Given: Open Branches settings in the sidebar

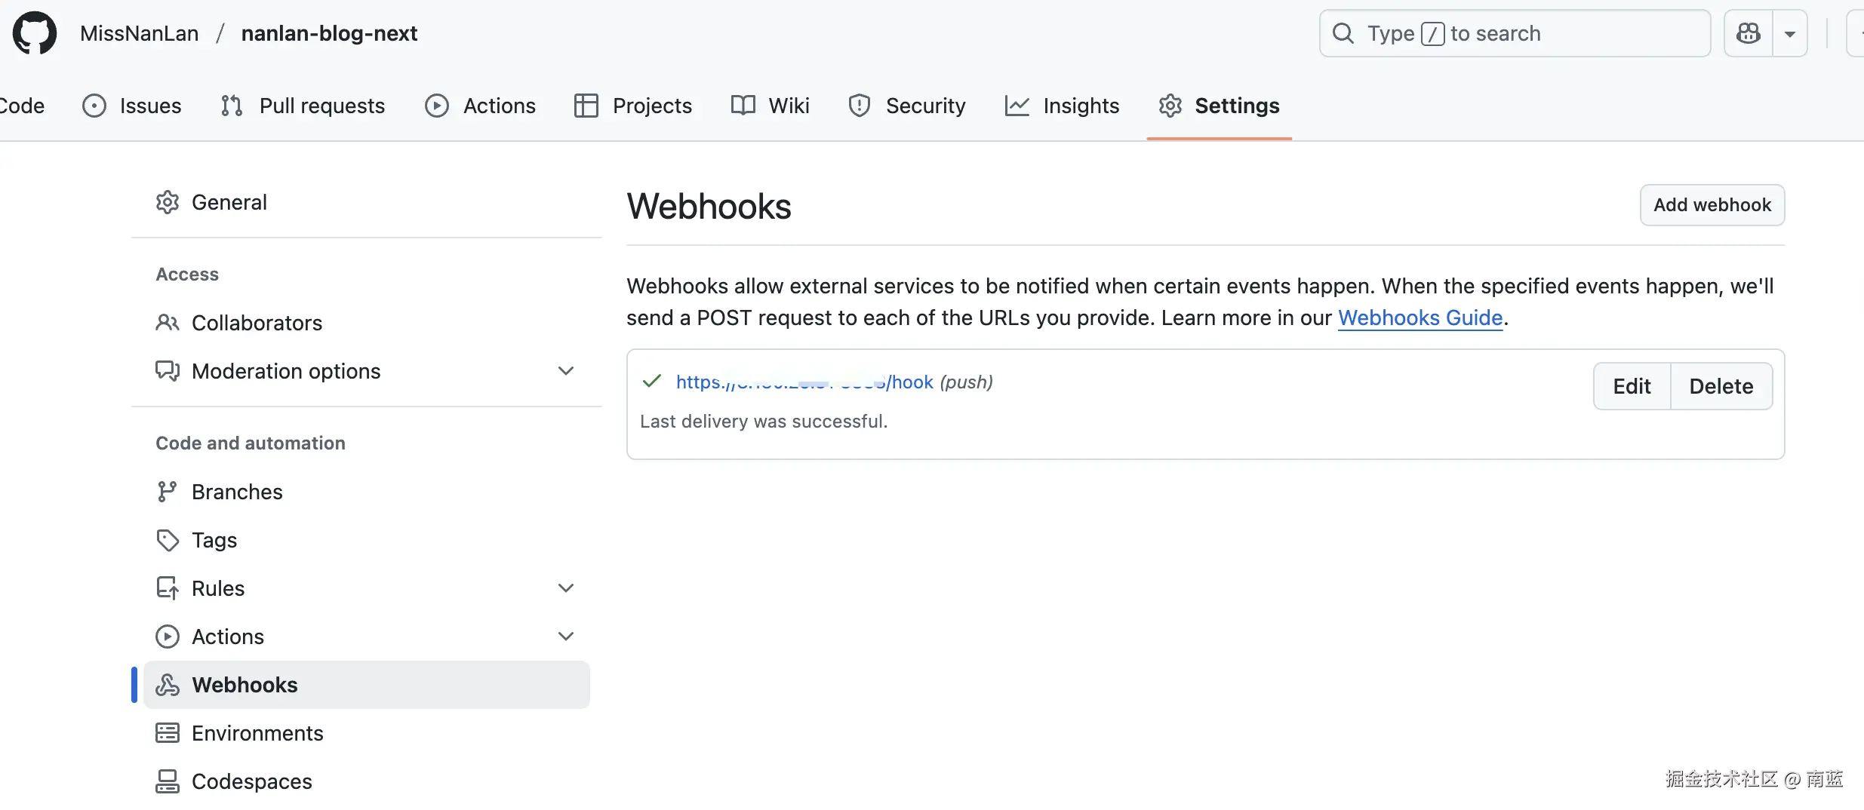Looking at the screenshot, I should 237,492.
